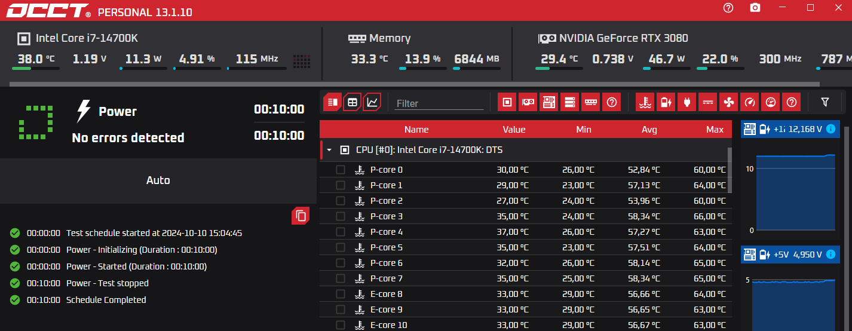Open info for the +12V graph
This screenshot has height=331, width=852.
click(x=830, y=129)
